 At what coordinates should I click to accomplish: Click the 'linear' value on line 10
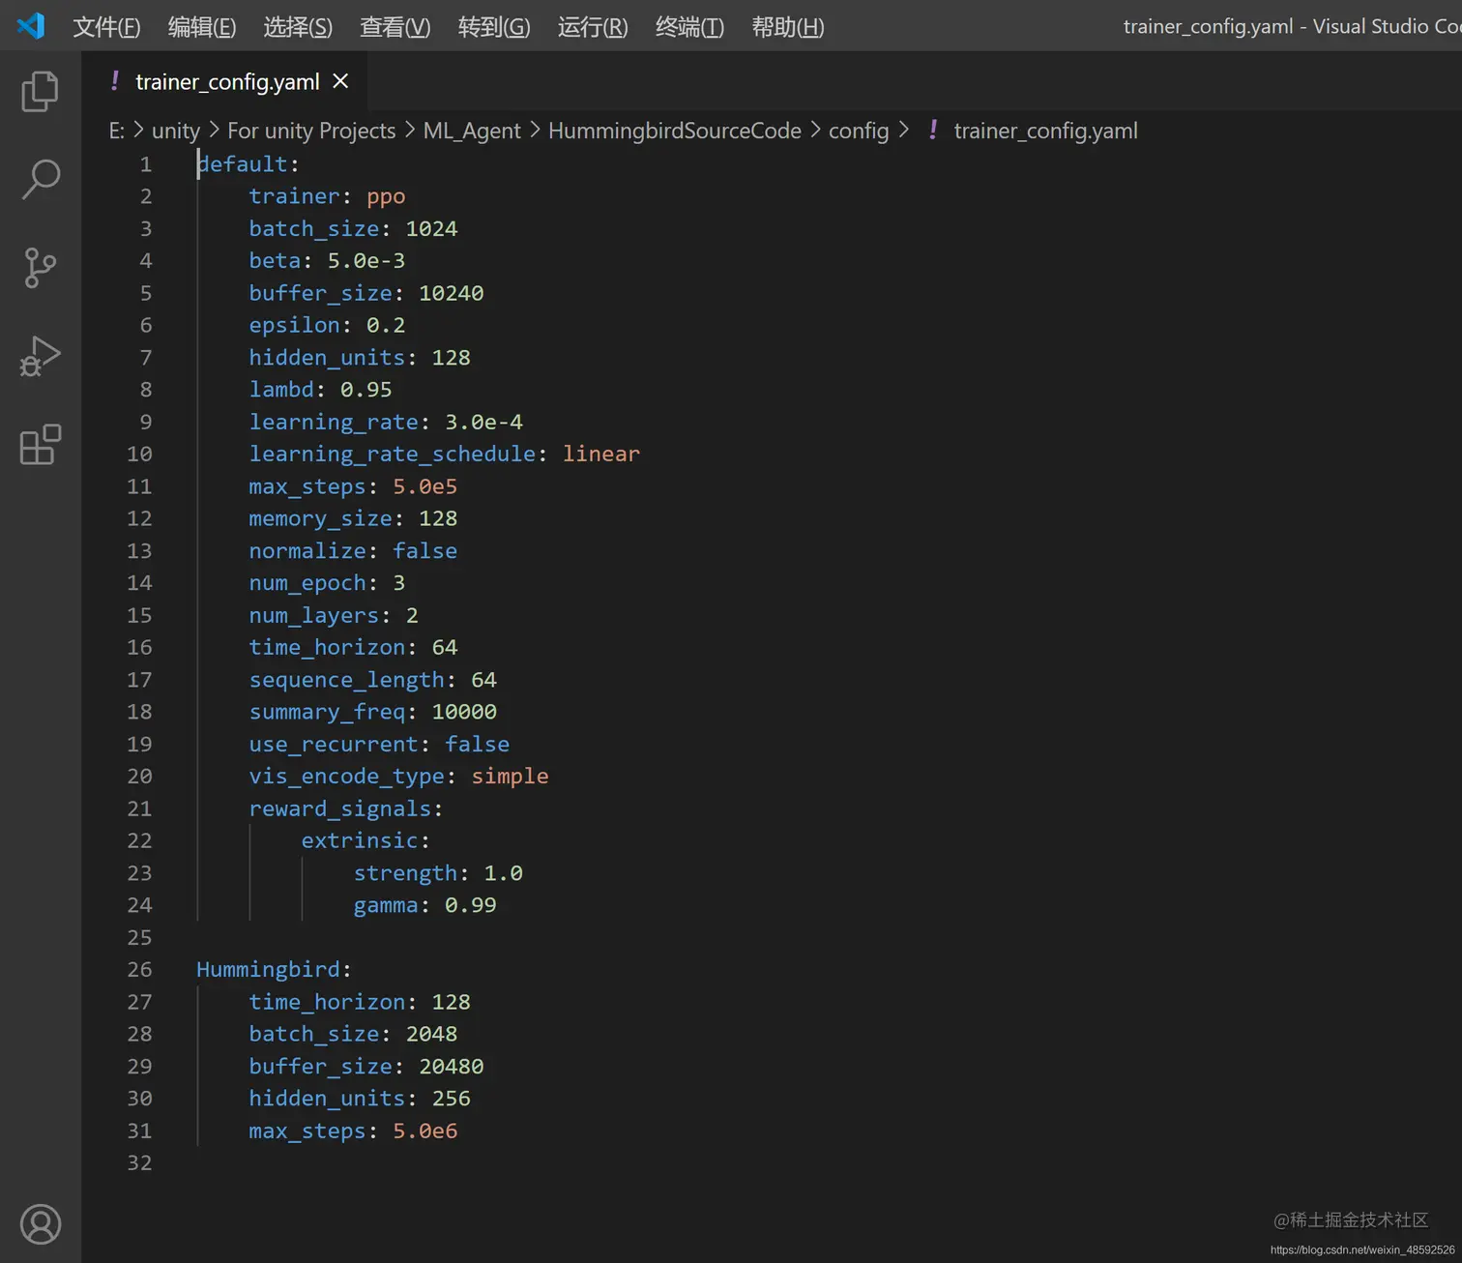tap(601, 454)
